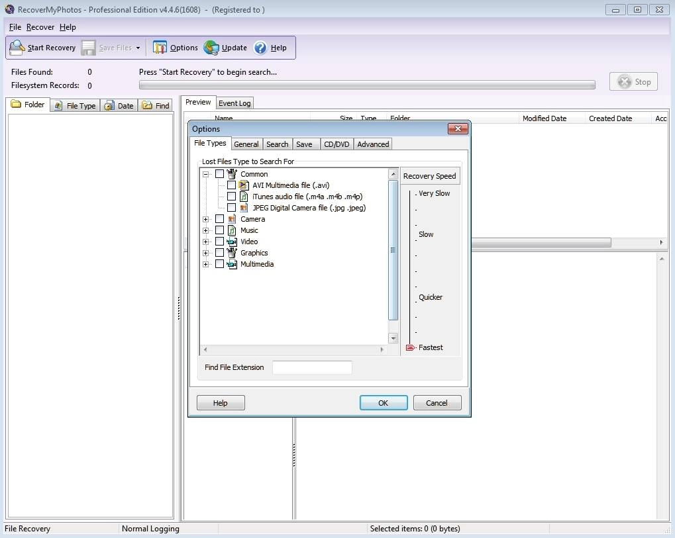Click the Common category icon

(232, 174)
